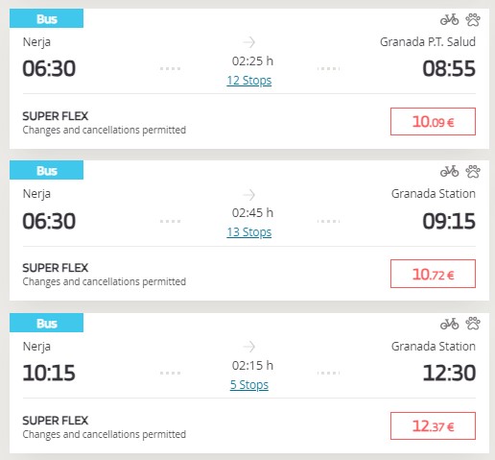
Task: Click Granada P.T. Salud destination name
Action: [428, 42]
